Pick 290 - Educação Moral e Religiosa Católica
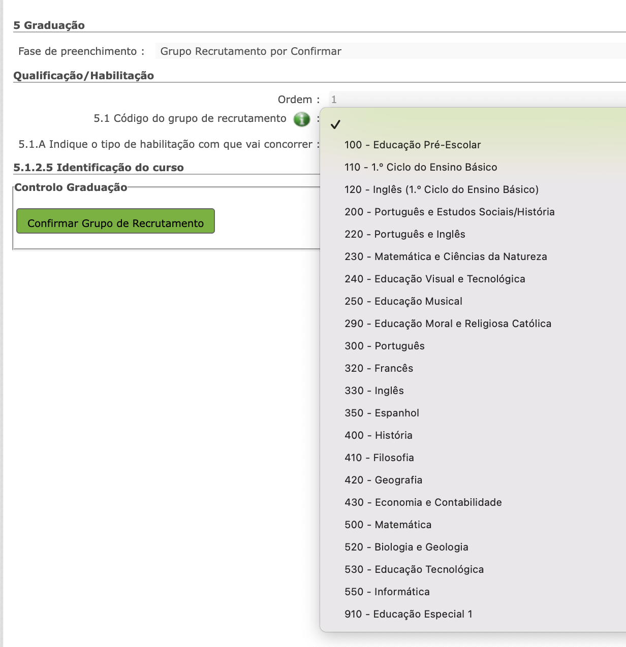This screenshot has width=626, height=647. point(448,324)
